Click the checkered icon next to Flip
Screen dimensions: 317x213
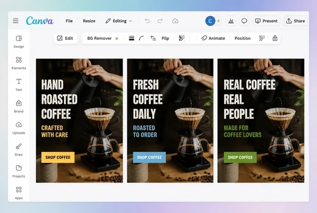tap(182, 38)
